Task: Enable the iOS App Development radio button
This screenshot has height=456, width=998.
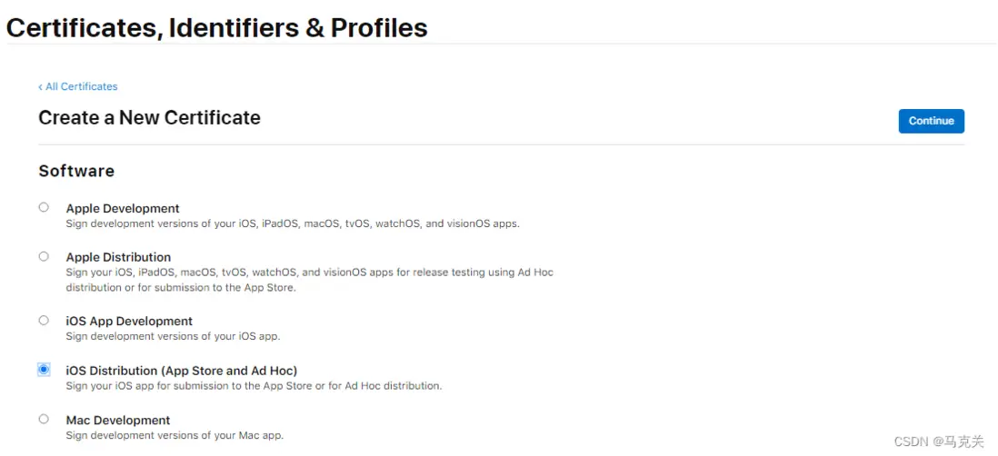Action: pos(44,320)
